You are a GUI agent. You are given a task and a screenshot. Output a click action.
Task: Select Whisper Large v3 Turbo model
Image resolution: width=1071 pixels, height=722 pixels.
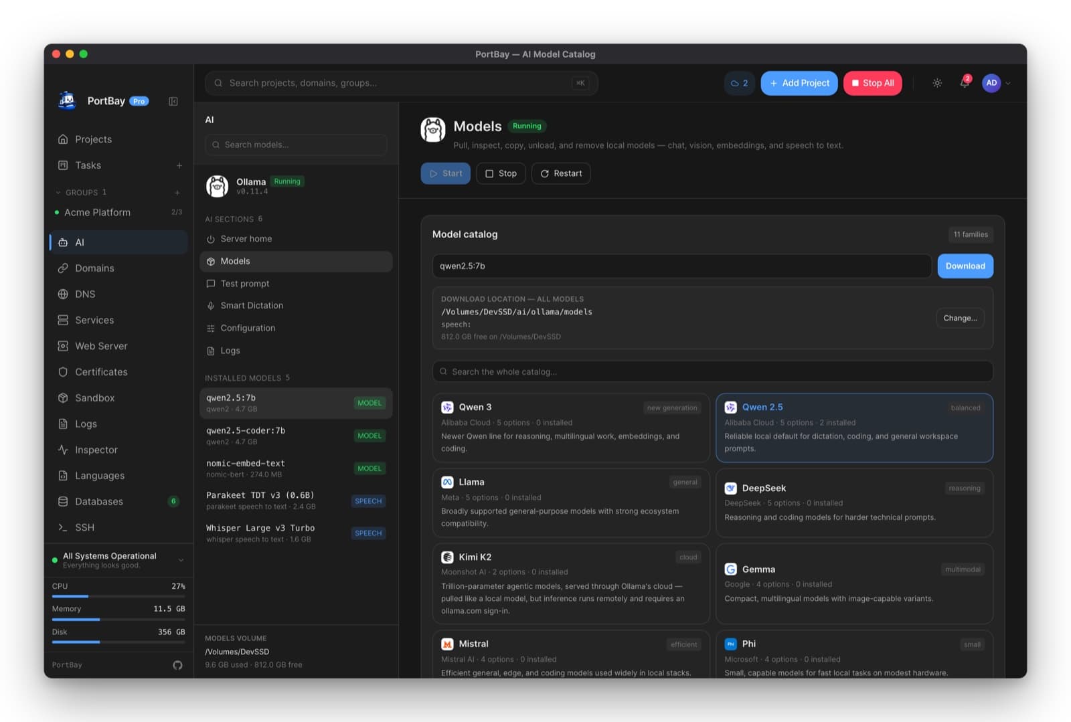(x=296, y=533)
